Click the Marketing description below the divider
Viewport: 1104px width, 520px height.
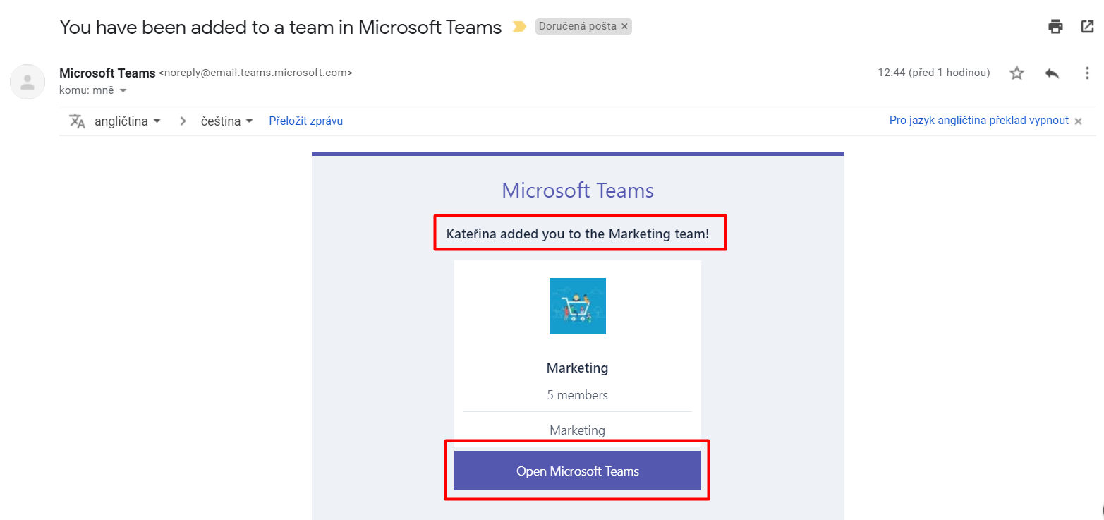[578, 430]
